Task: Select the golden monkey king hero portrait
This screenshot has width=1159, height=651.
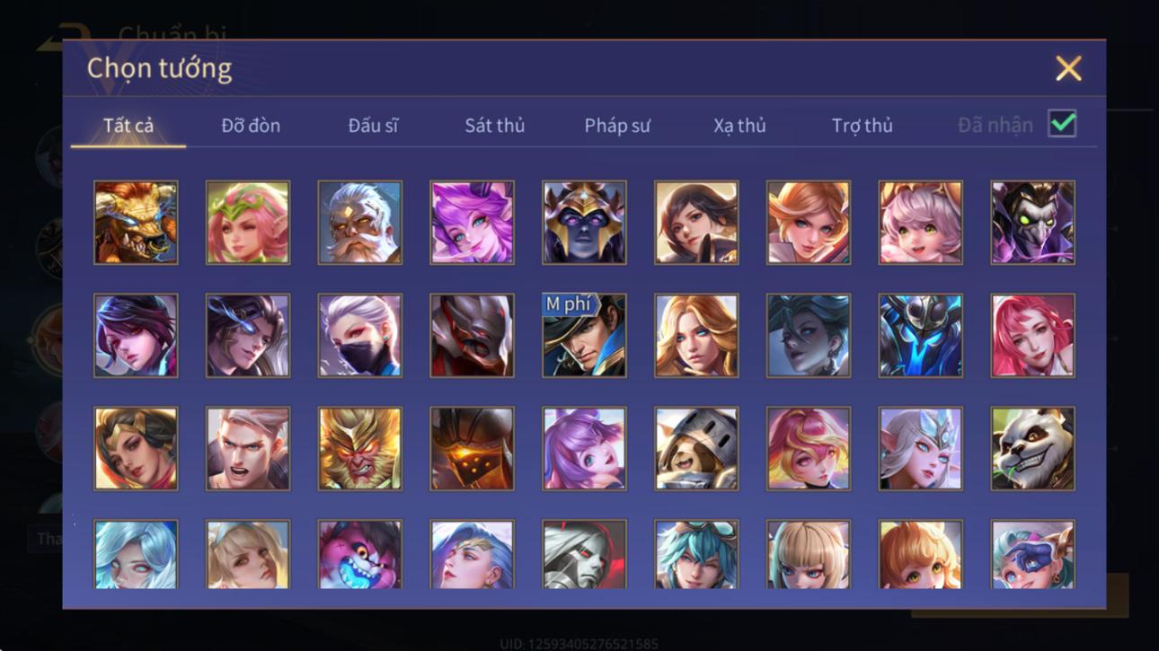Action: coord(359,449)
